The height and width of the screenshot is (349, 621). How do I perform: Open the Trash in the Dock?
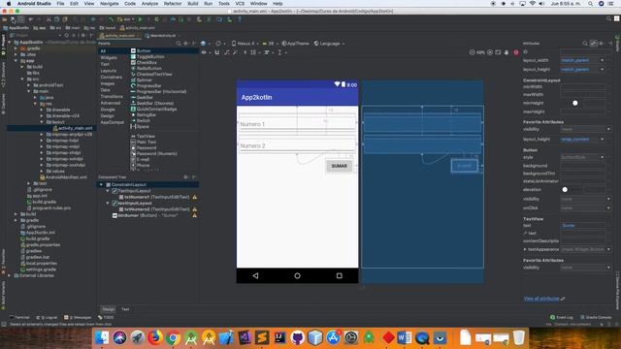coord(518,337)
